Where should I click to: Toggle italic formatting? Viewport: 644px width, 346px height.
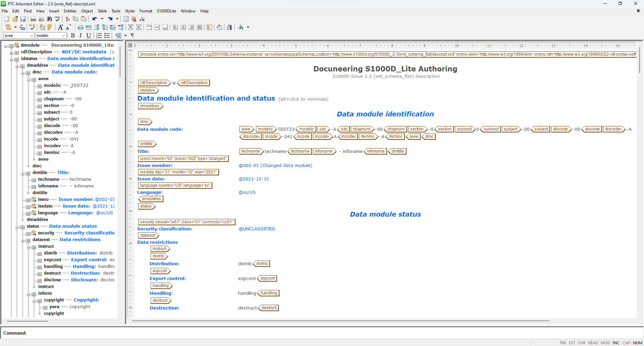(x=80, y=36)
